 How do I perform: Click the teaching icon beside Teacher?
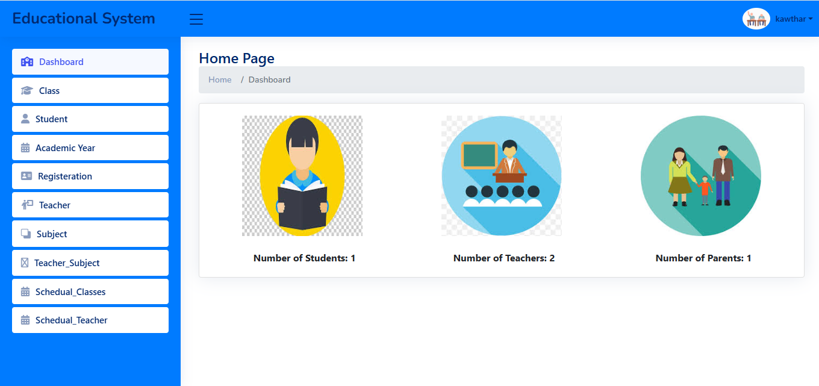[x=27, y=205]
